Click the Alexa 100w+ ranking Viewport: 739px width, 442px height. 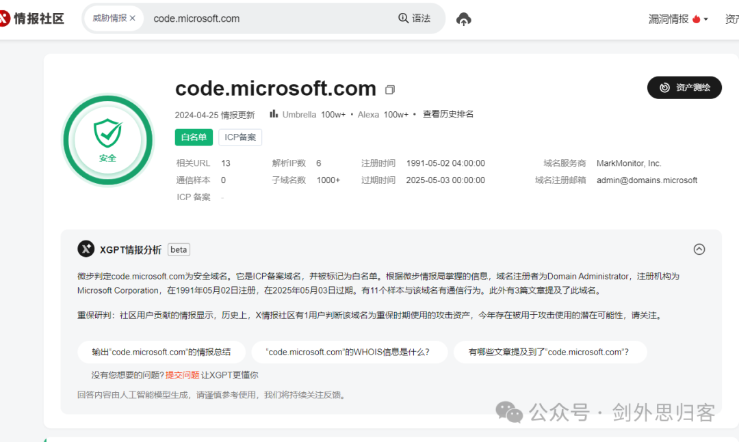(383, 114)
